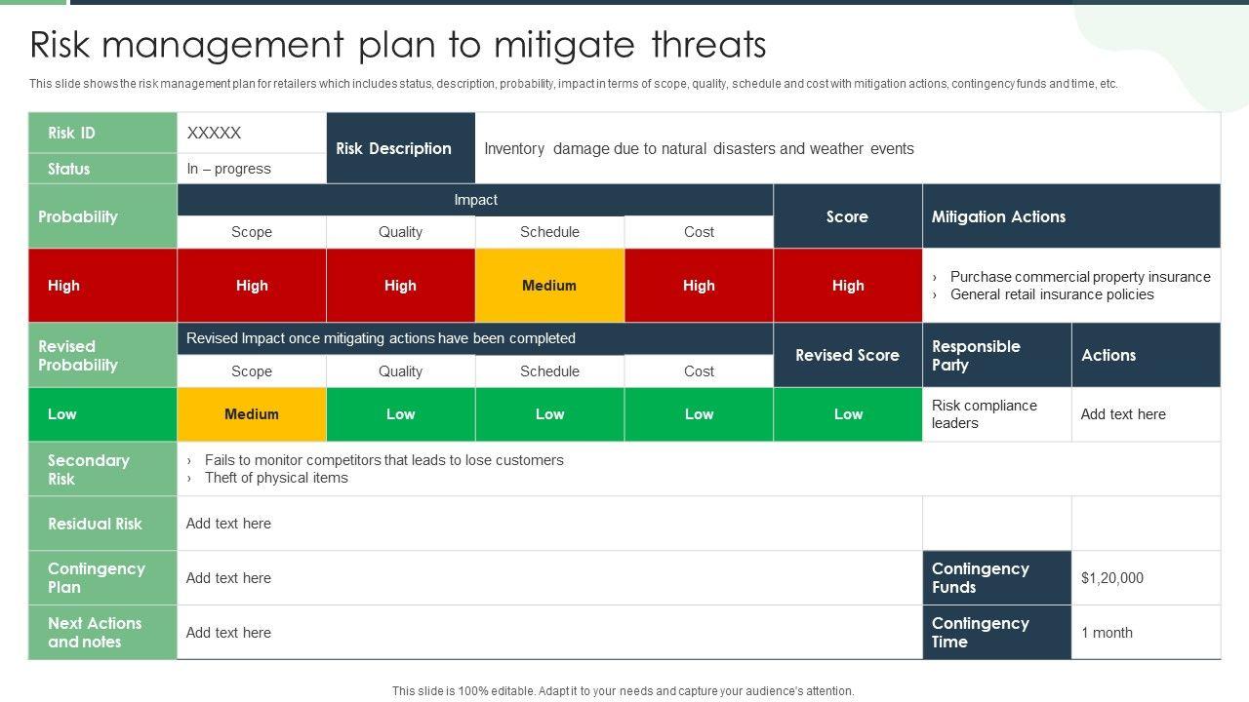Screen dimensions: 1249x702
Task: Click the 'Risk Description' header cell
Action: [401, 148]
